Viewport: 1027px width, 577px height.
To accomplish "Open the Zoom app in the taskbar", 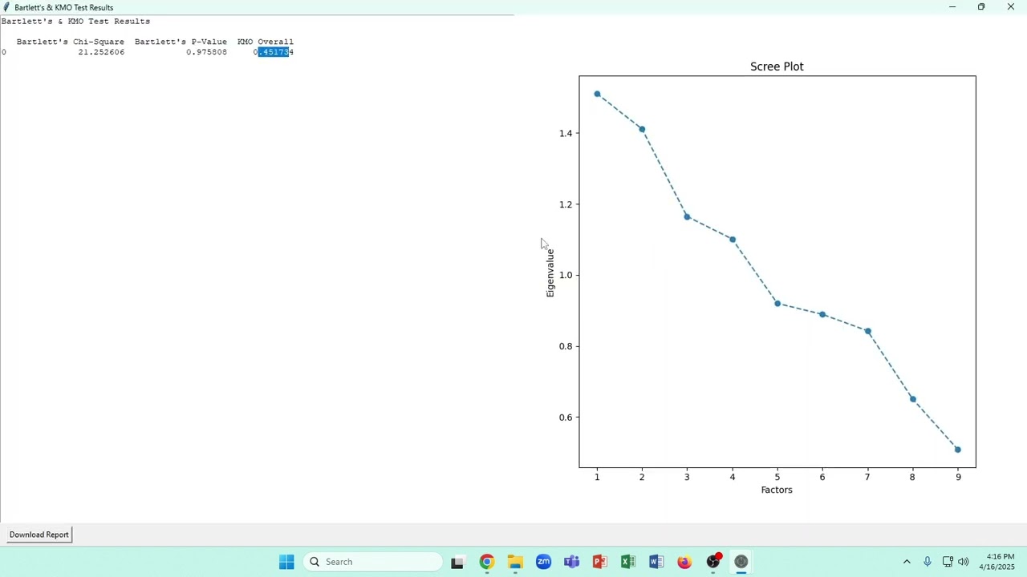I will [543, 562].
